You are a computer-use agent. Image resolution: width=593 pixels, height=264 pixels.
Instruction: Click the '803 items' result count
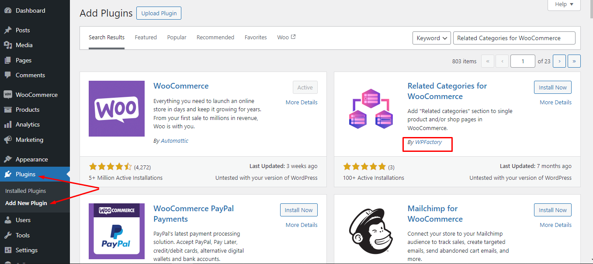pos(464,61)
